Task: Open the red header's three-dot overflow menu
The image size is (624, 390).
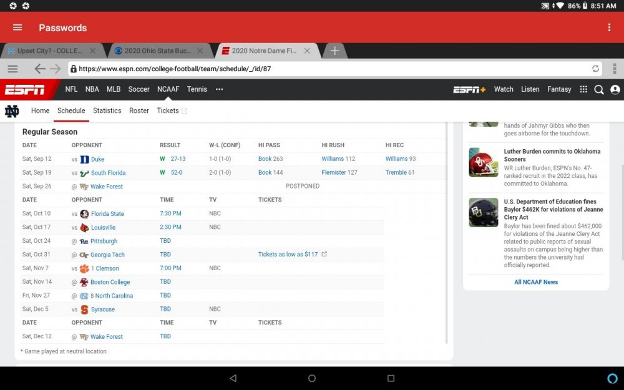Action: coord(609,27)
